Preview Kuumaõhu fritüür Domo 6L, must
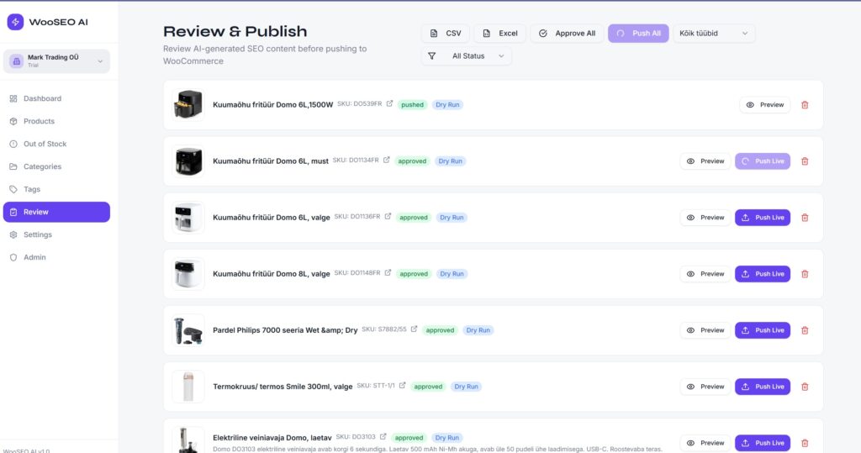The image size is (861, 453). 705,161
